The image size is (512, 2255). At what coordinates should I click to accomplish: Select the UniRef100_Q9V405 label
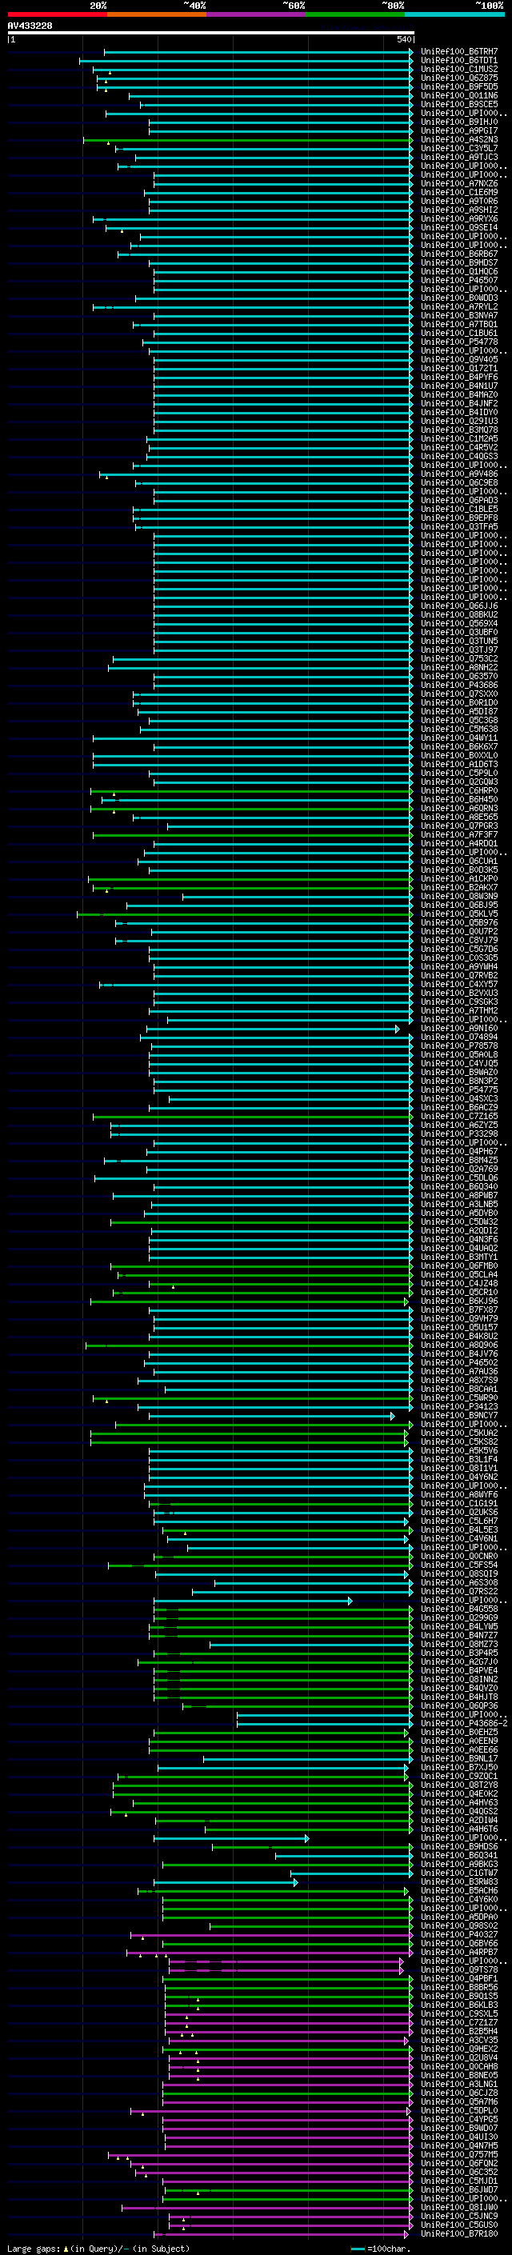[x=458, y=359]
